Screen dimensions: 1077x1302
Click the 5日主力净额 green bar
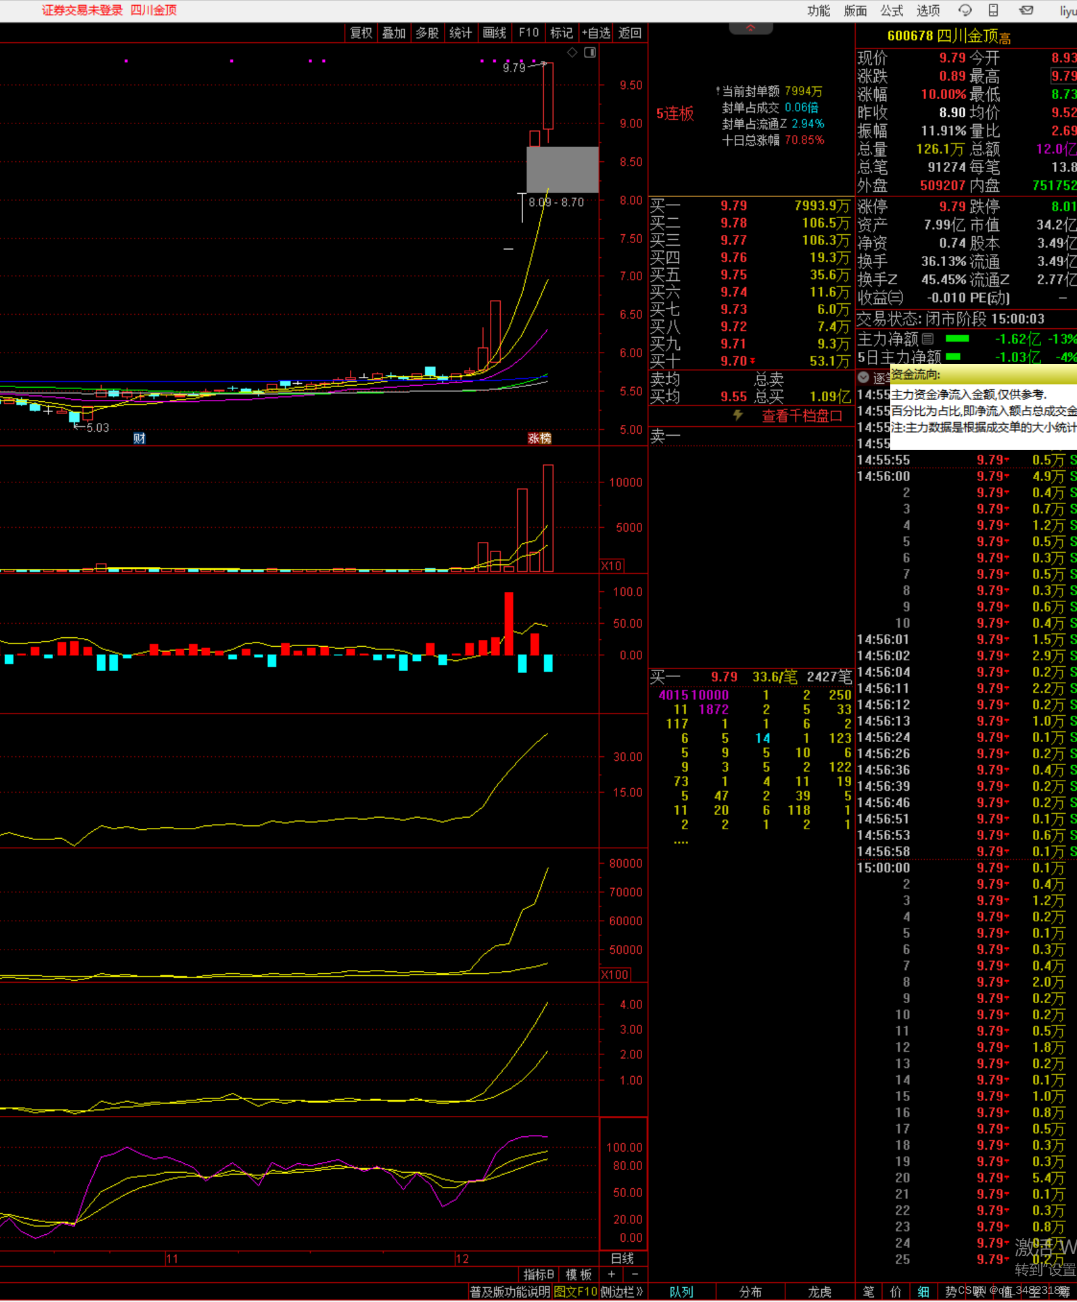(x=953, y=357)
